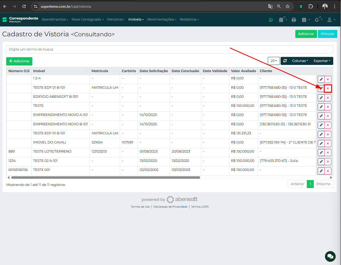Click the cyan Vincular button
The width and height of the screenshot is (341, 265).
click(x=327, y=34)
